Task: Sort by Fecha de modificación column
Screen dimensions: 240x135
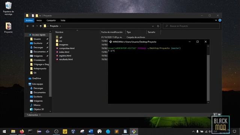Action: tap(112, 32)
